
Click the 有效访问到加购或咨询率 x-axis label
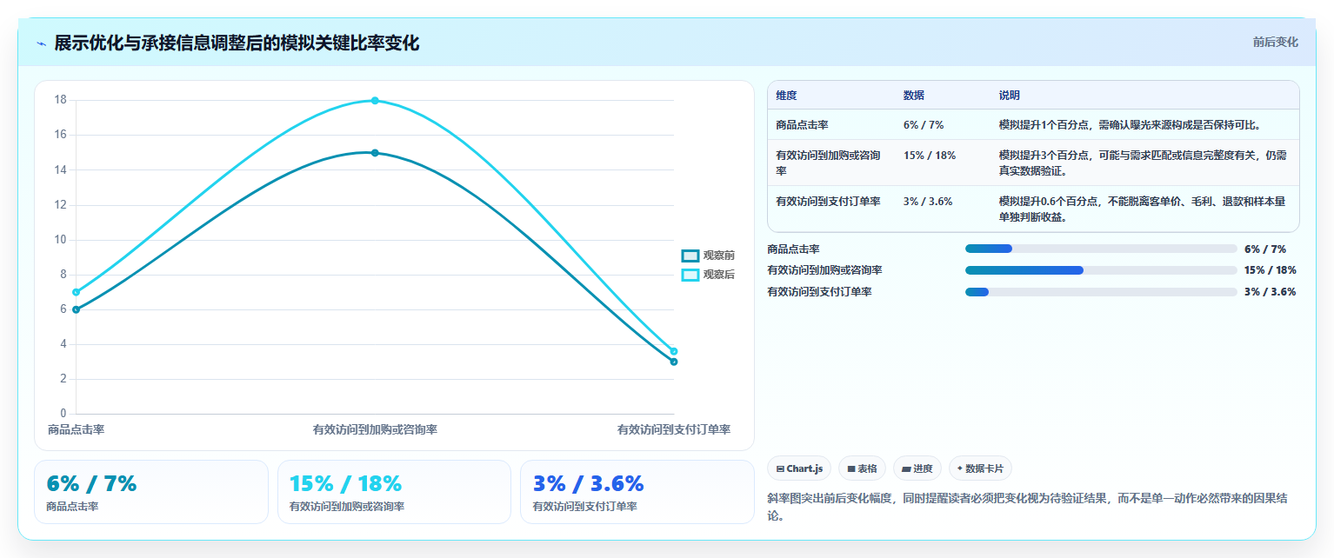tap(375, 429)
